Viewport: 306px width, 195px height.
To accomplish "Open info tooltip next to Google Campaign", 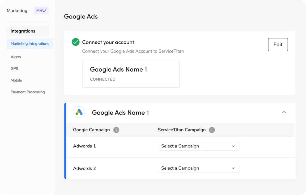I will tap(116, 130).
